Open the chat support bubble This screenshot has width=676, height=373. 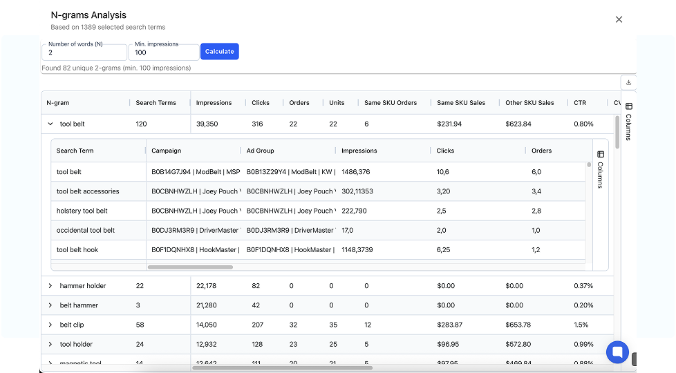pyautogui.click(x=617, y=352)
